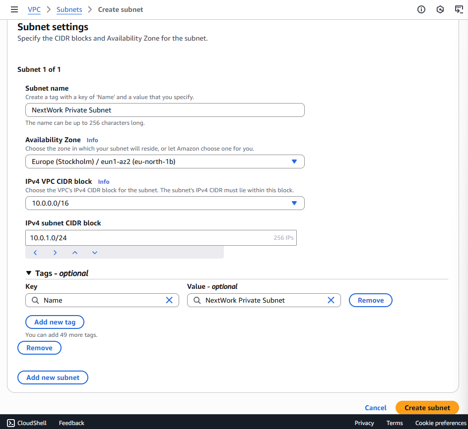This screenshot has height=429, width=468.
Task: Shift CIDR block with the left arrow
Action: [35, 253]
